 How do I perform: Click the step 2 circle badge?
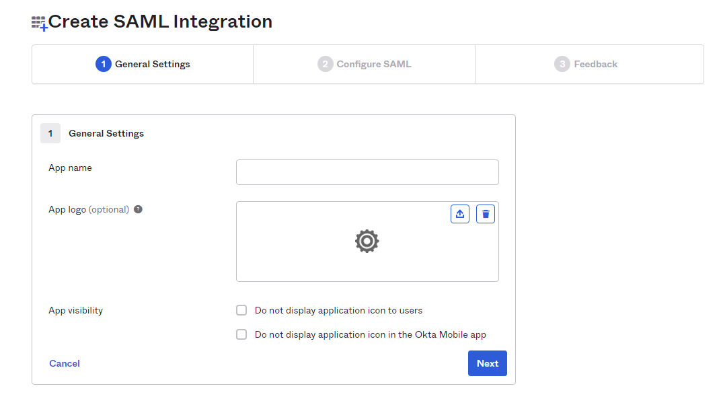[x=326, y=64]
